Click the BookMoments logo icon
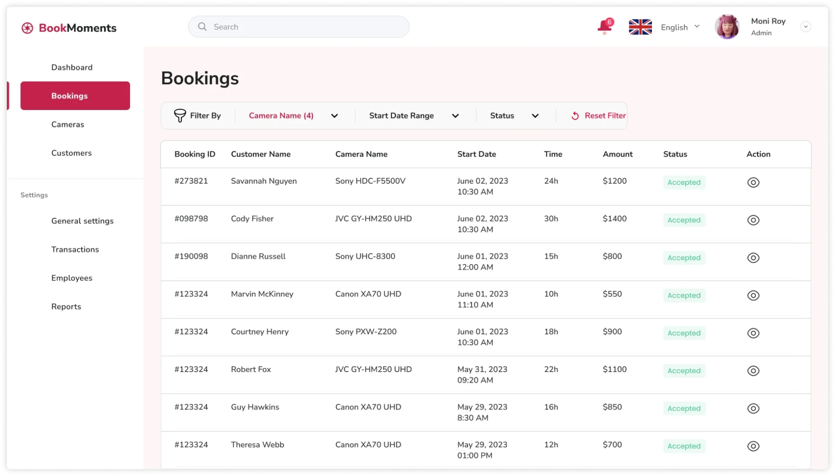The width and height of the screenshot is (835, 476). 27,28
